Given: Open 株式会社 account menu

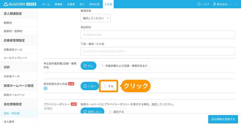Looking at the screenshot, I should pyautogui.click(x=225, y=4).
